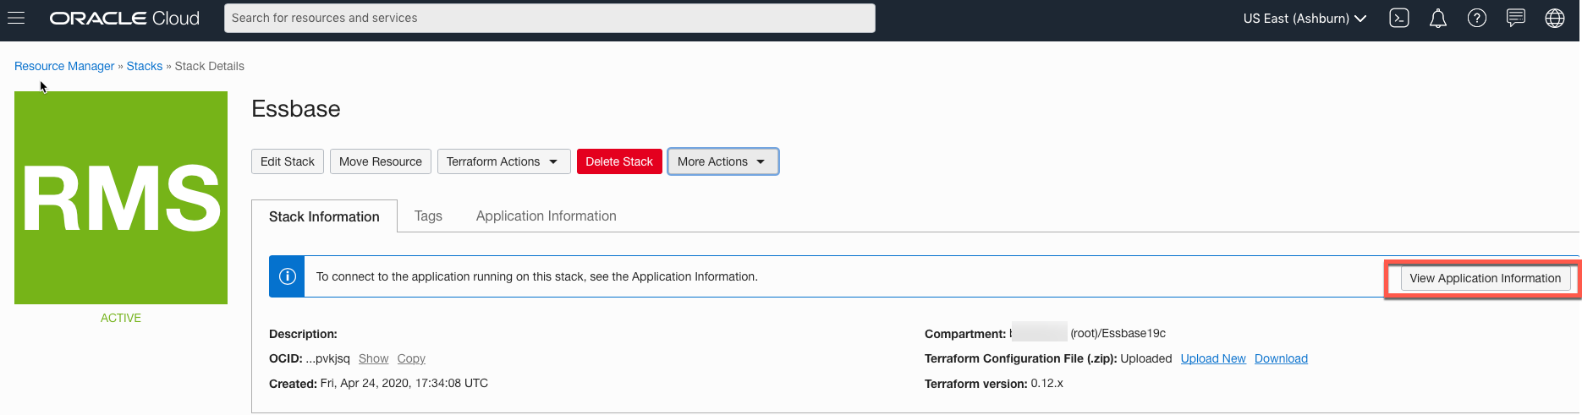This screenshot has width=1582, height=415.
Task: Switch to the Application Information tab
Action: click(x=546, y=216)
